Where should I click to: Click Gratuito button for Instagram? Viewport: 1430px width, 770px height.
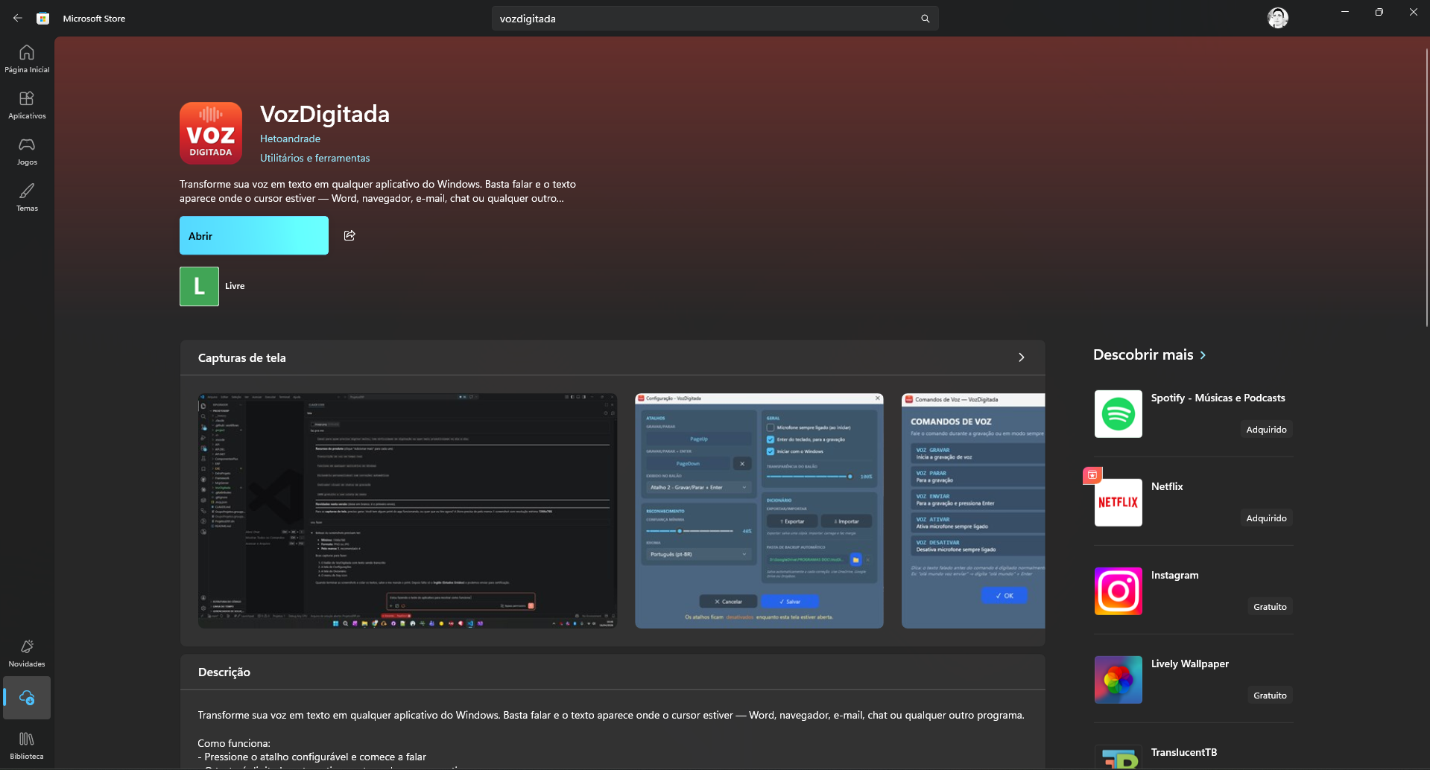[1270, 607]
